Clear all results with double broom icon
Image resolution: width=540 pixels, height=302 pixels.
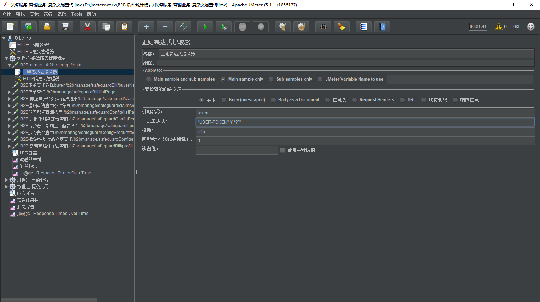click(301, 27)
